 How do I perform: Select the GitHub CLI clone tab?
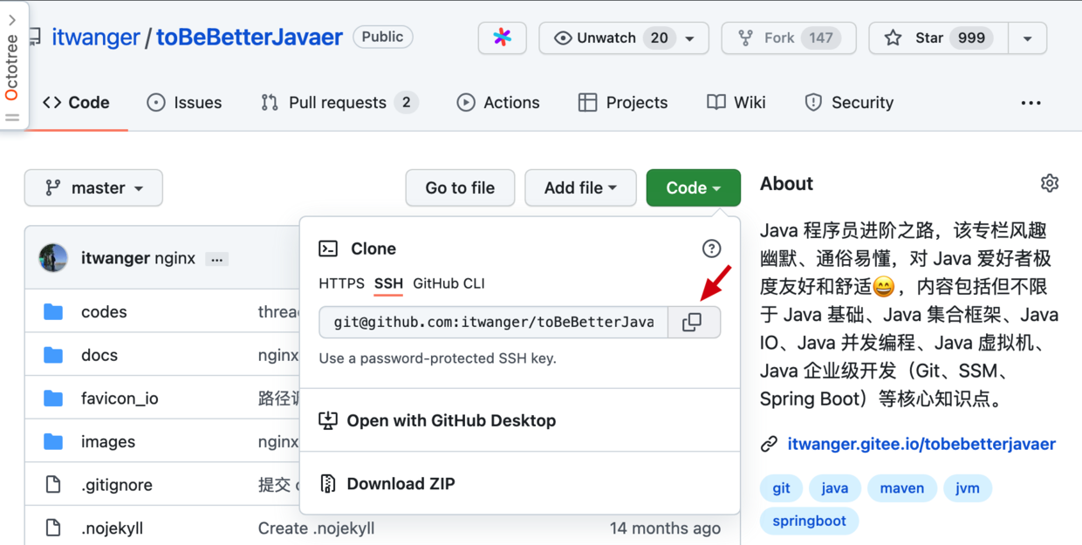pyautogui.click(x=449, y=283)
